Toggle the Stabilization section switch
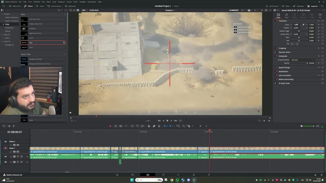The width and height of the screenshot is (326, 183). [x=276, y=71]
